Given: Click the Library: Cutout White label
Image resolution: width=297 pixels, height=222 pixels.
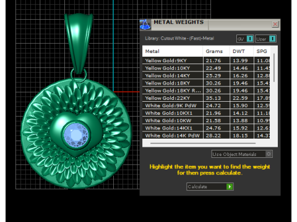Looking at the screenshot, I should click(x=179, y=38).
